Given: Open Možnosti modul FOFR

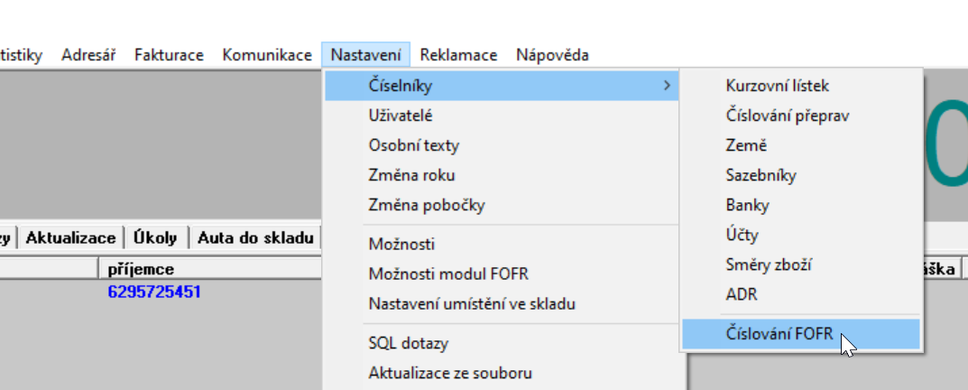Looking at the screenshot, I should [448, 274].
